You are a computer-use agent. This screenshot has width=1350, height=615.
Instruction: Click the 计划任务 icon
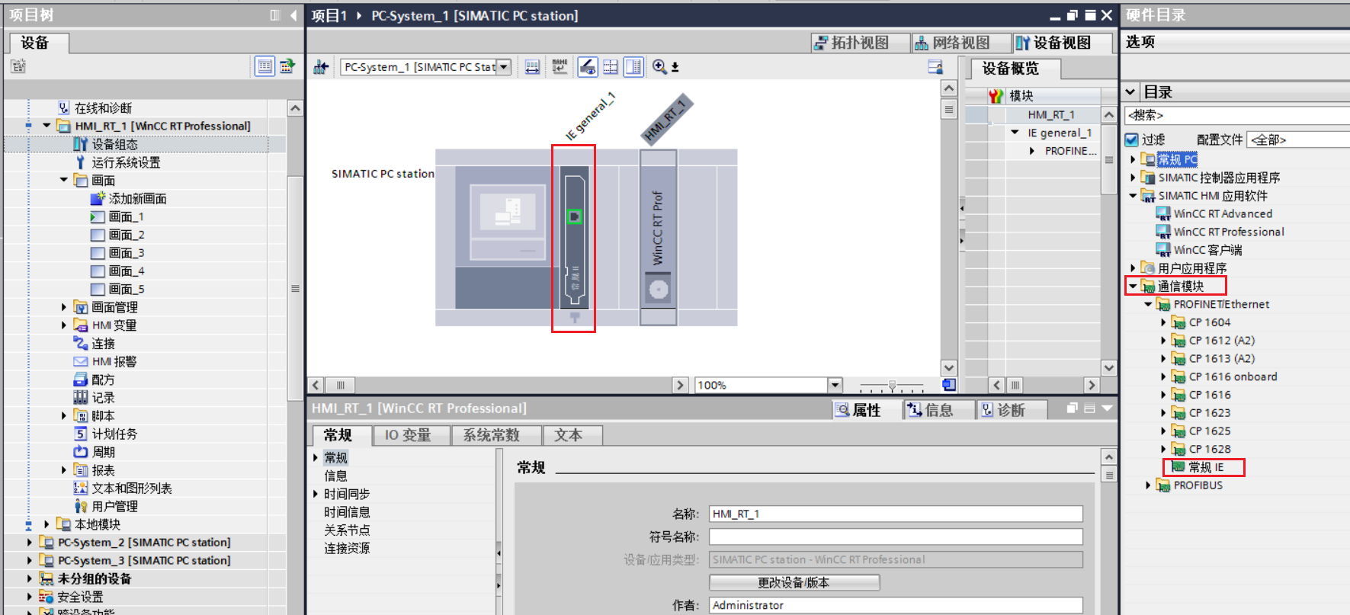click(x=81, y=434)
